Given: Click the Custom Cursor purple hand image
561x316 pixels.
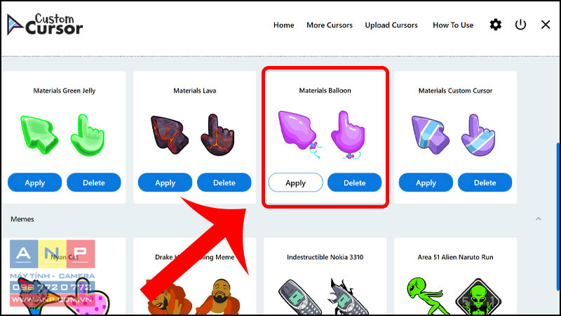Looking at the screenshot, I should click(478, 135).
